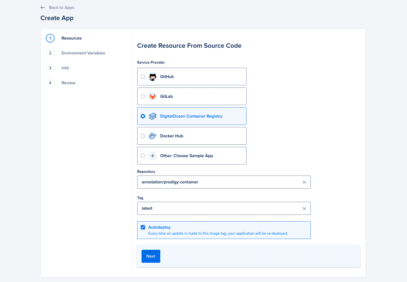Screen dimensions: 407x282
Task: Click 'DigitalOcean Container Registry' label text
Action: (191, 116)
